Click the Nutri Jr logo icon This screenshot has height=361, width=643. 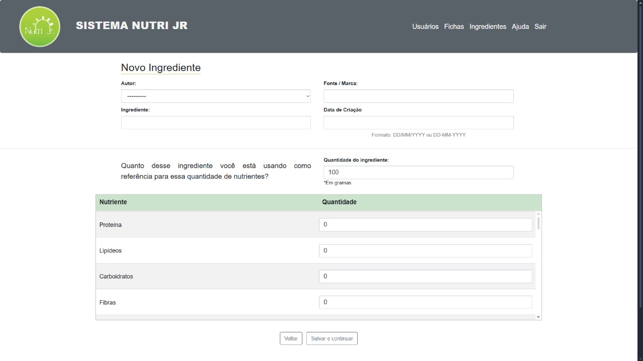coord(40,27)
